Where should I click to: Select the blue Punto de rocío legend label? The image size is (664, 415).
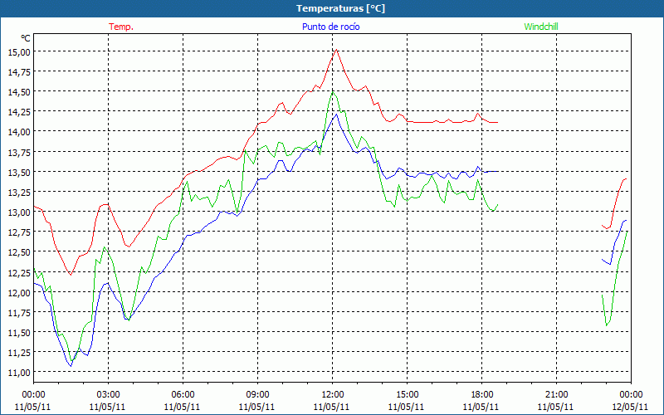tap(330, 27)
